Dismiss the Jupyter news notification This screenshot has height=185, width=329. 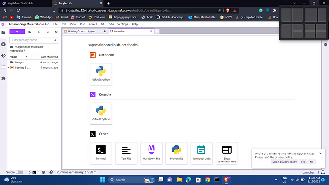(320, 154)
